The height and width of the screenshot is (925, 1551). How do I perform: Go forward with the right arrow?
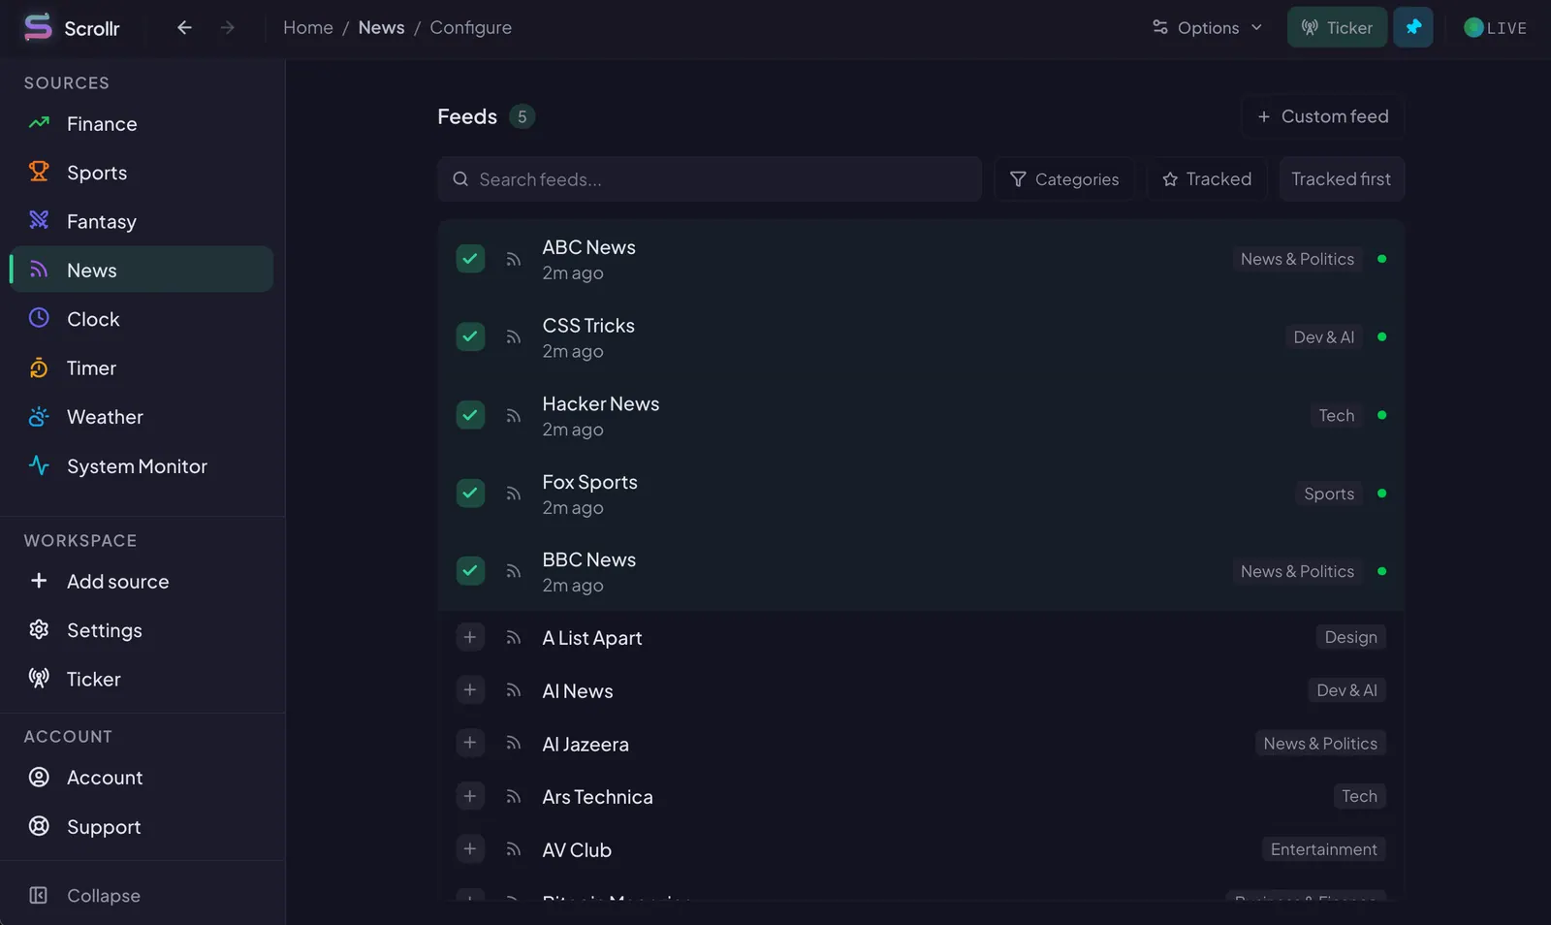227,27
